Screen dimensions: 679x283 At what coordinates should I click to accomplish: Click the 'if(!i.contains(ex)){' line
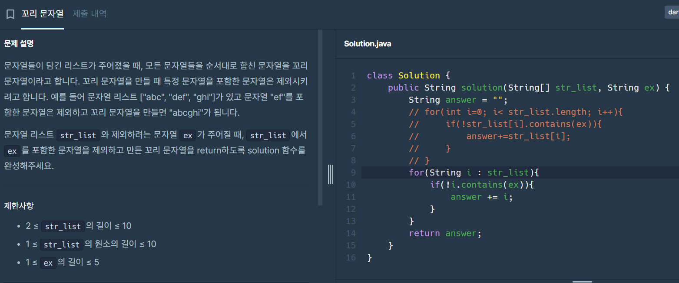pyautogui.click(x=482, y=185)
